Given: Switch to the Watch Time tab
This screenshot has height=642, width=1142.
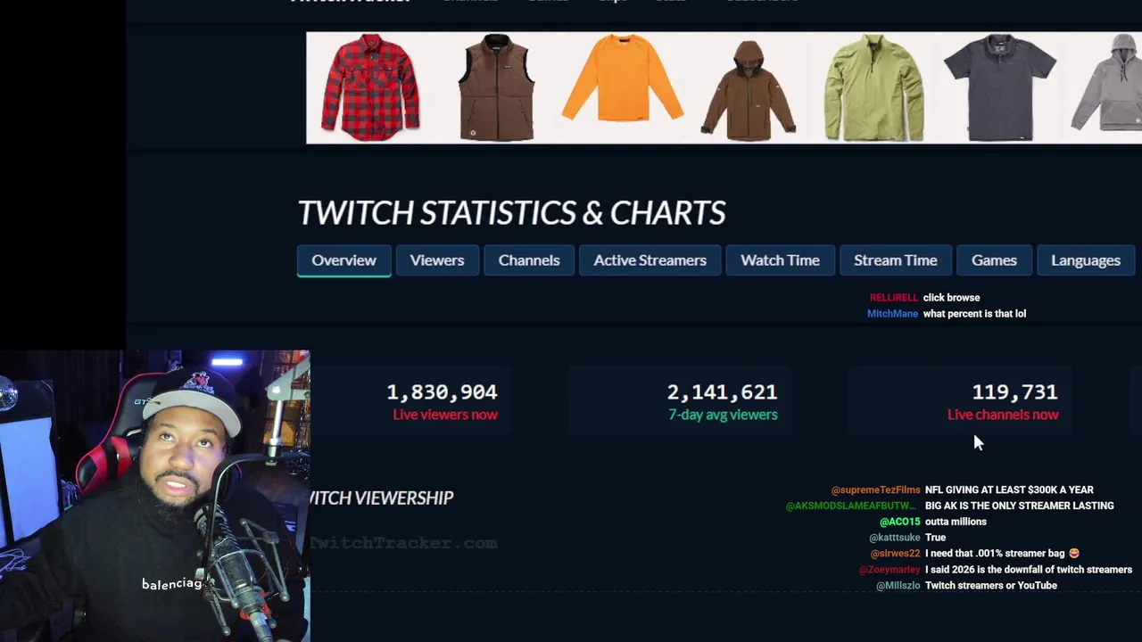Looking at the screenshot, I should click(x=780, y=260).
